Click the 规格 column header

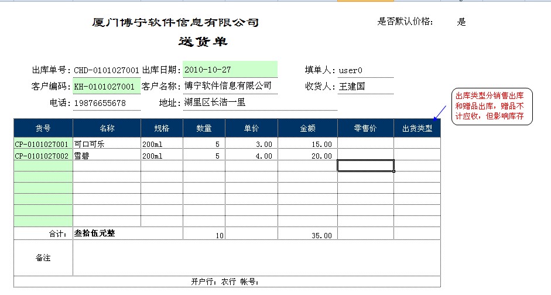pos(162,128)
